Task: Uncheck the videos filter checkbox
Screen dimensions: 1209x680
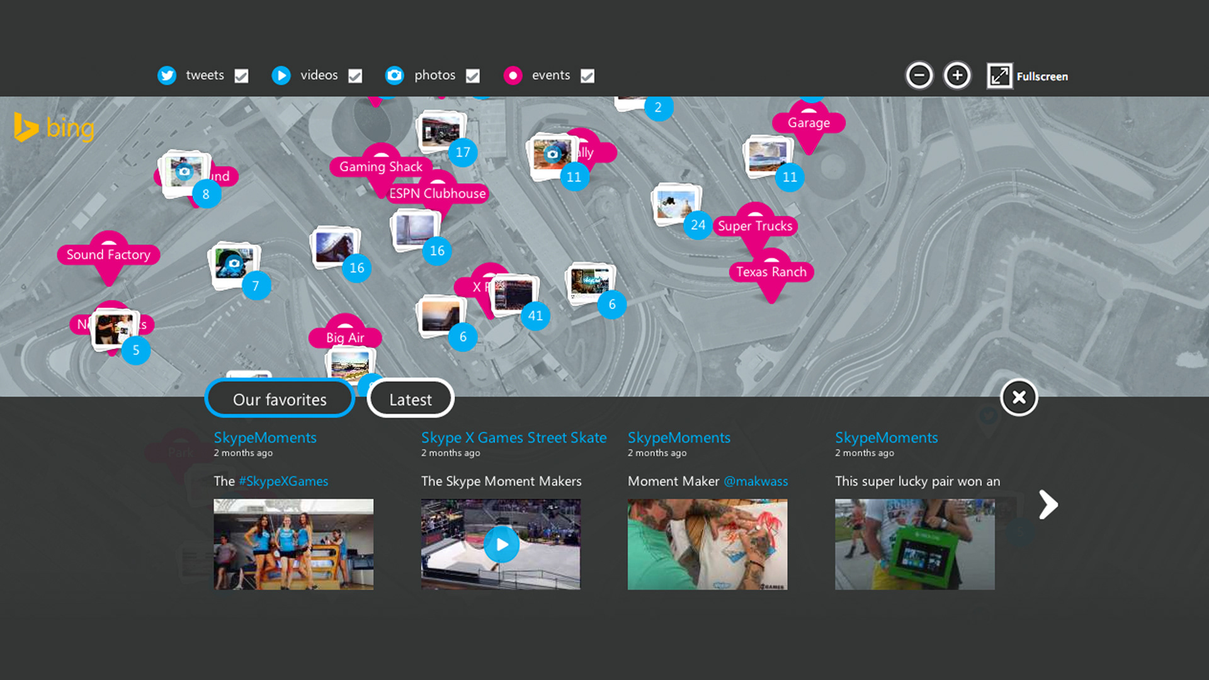Action: point(355,76)
